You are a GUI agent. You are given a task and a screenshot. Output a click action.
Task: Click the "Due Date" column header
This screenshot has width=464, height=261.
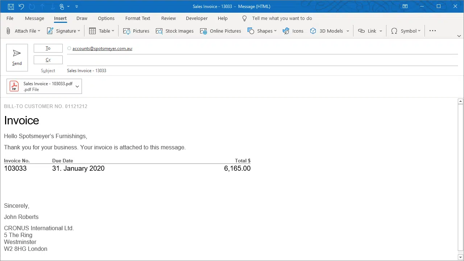tap(63, 161)
